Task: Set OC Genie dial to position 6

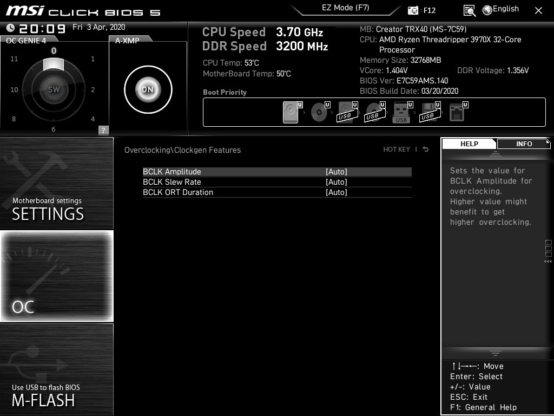Action: click(54, 129)
